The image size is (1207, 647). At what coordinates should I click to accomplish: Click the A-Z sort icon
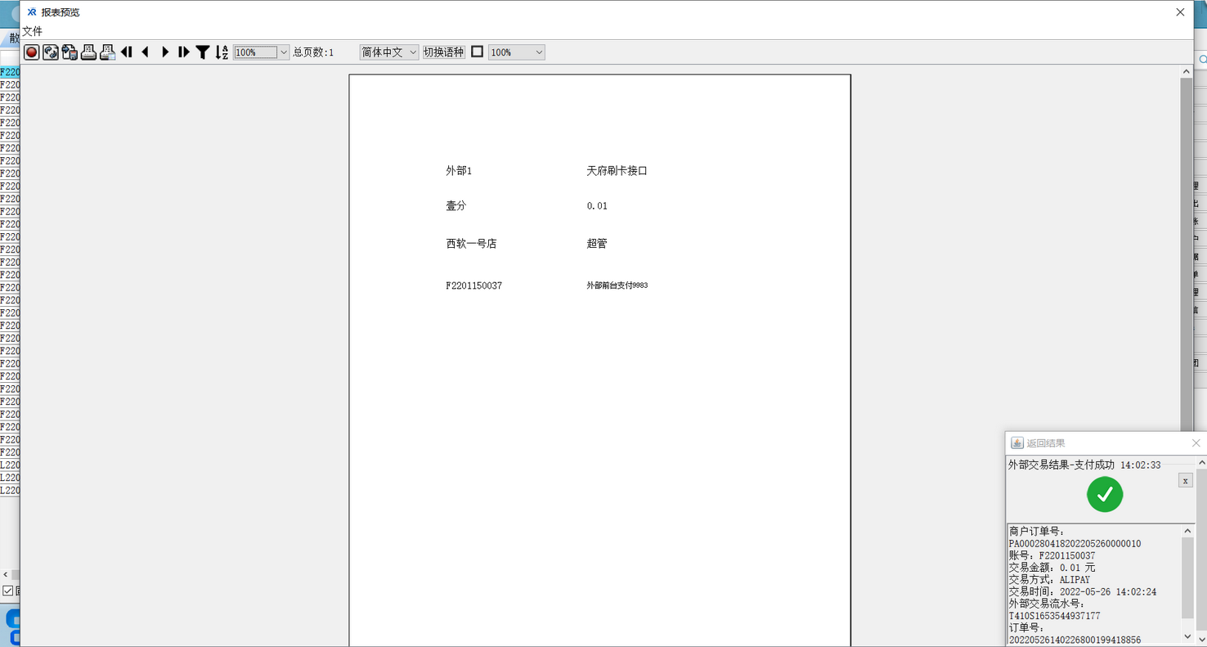pos(222,52)
